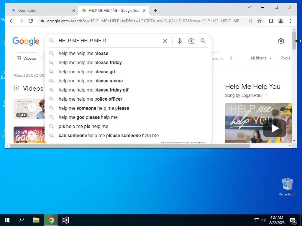Start voice search with the microphone

click(180, 41)
